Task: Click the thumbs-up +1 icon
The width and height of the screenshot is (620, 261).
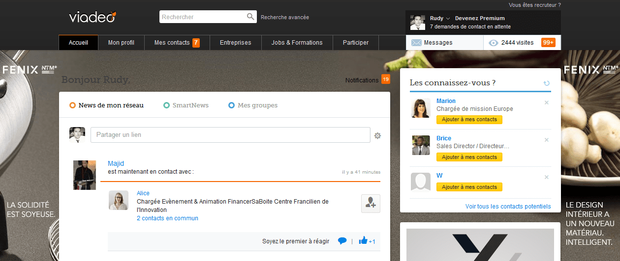Action: (367, 241)
